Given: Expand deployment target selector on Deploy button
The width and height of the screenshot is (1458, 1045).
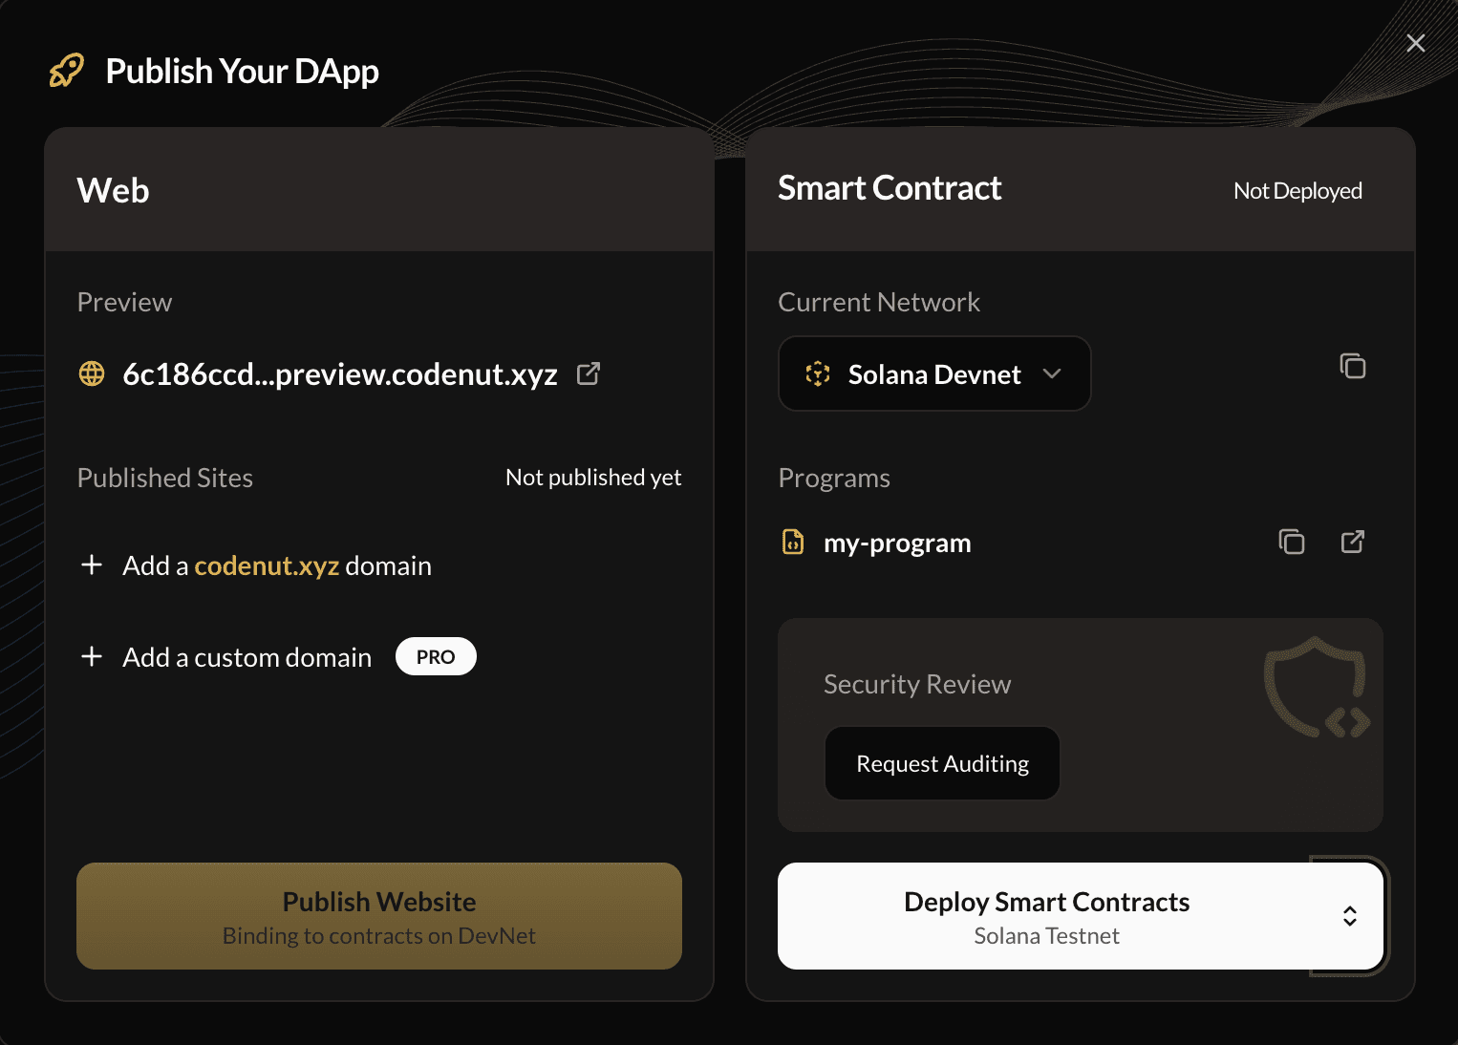Looking at the screenshot, I should [1350, 916].
